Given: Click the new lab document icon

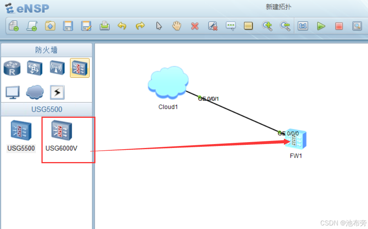Looking at the screenshot, I should pos(32,25).
